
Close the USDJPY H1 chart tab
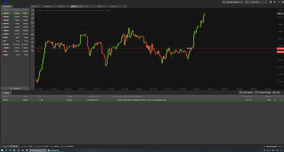tap(82, 6)
